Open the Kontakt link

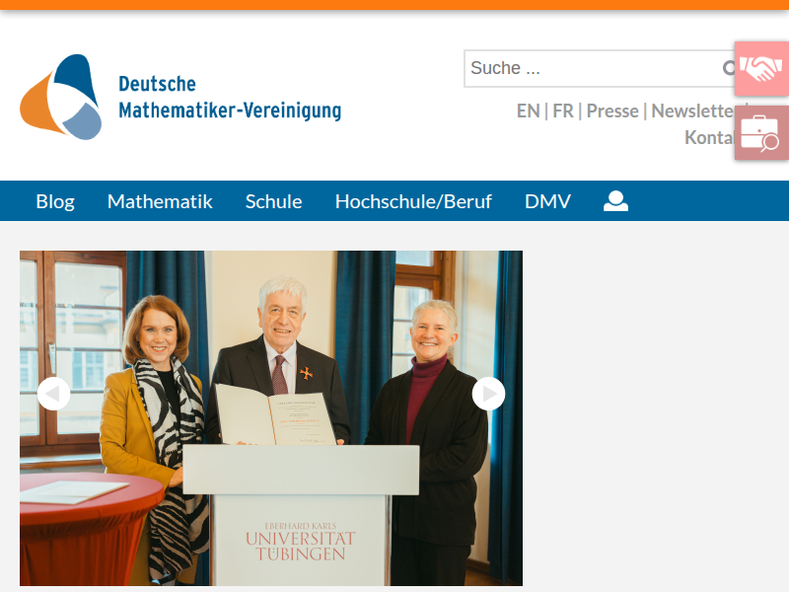tap(708, 137)
